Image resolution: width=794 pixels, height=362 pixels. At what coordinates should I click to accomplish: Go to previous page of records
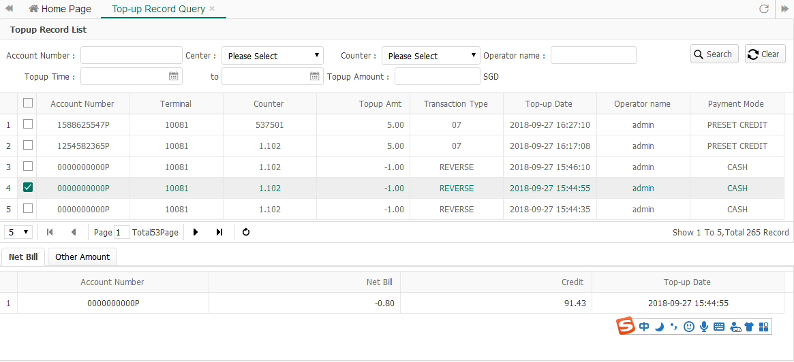[74, 232]
